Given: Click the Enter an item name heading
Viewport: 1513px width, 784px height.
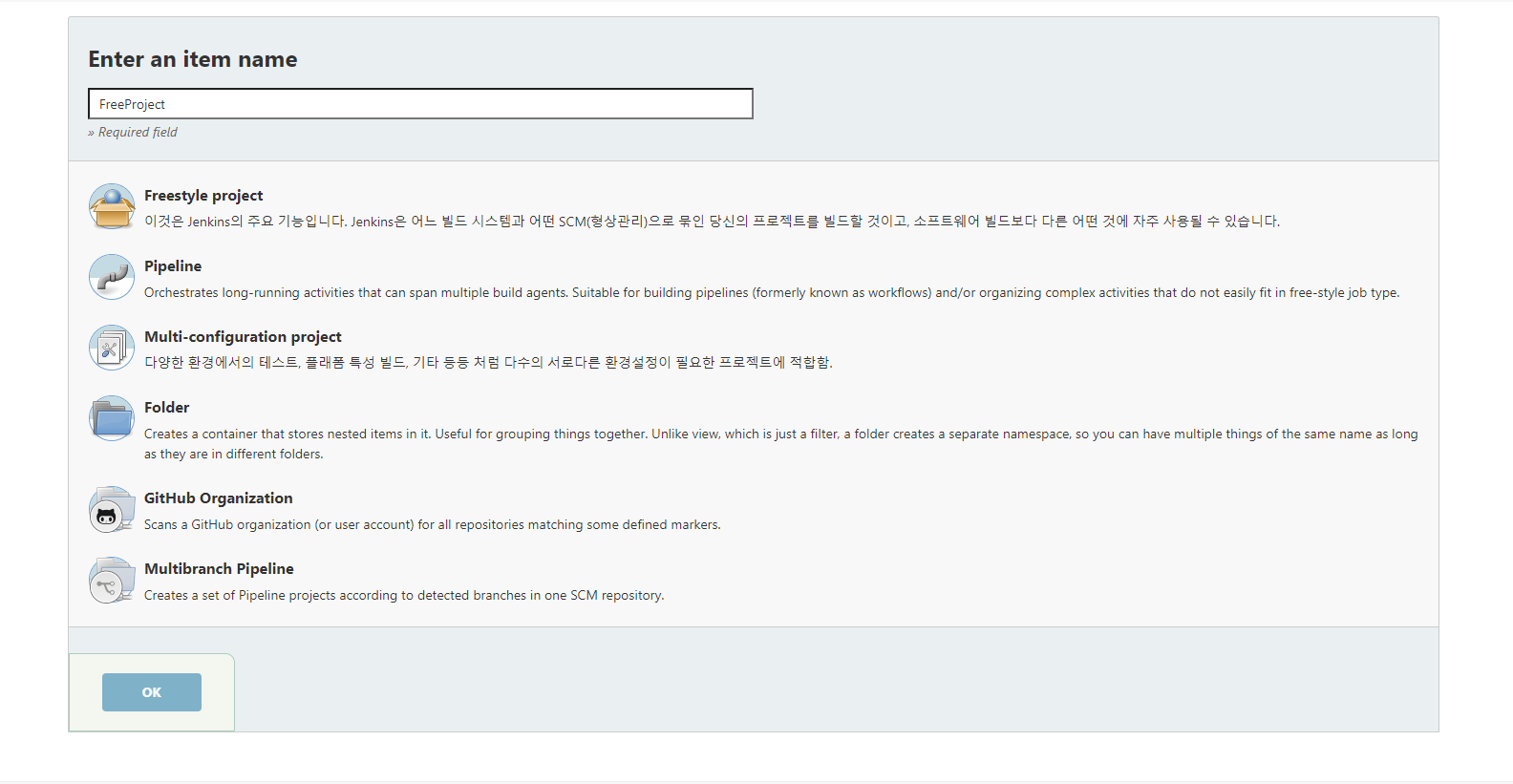Looking at the screenshot, I should click(x=193, y=59).
